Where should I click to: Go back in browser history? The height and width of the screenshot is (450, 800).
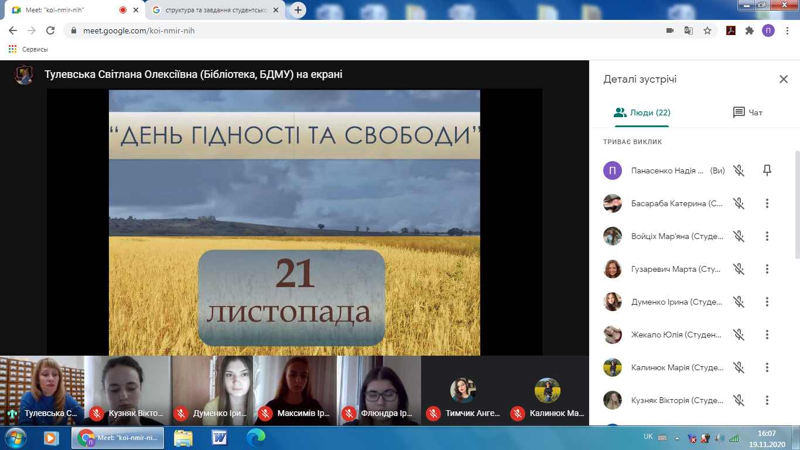(13, 30)
